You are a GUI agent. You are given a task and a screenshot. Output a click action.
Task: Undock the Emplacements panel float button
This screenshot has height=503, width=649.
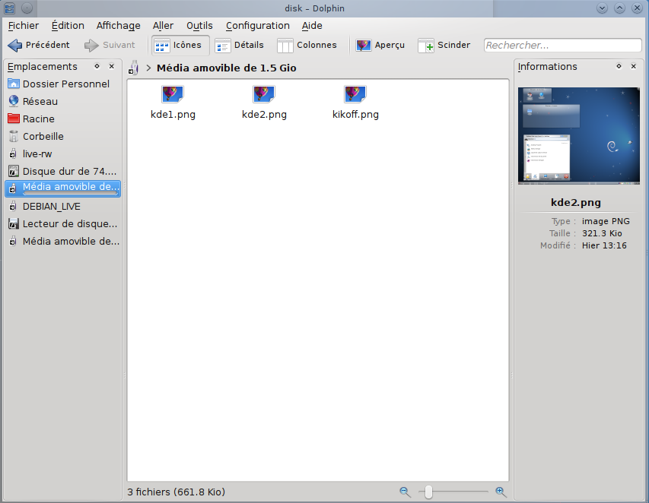97,67
